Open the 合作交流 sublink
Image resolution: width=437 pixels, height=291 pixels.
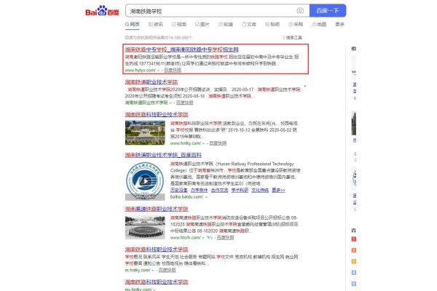coord(220,190)
